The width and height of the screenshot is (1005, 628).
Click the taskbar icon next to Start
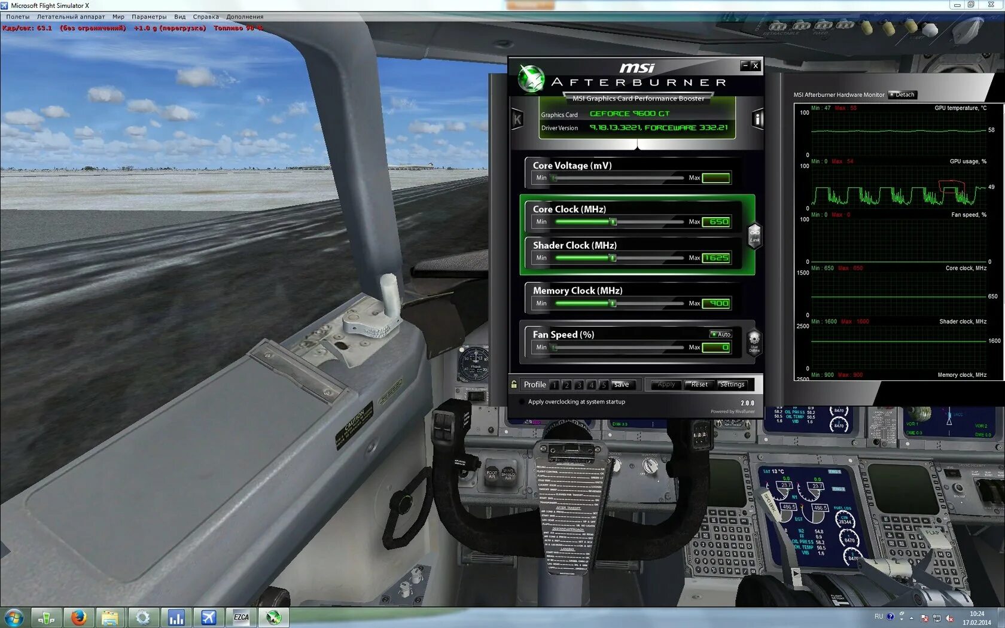coord(46,618)
